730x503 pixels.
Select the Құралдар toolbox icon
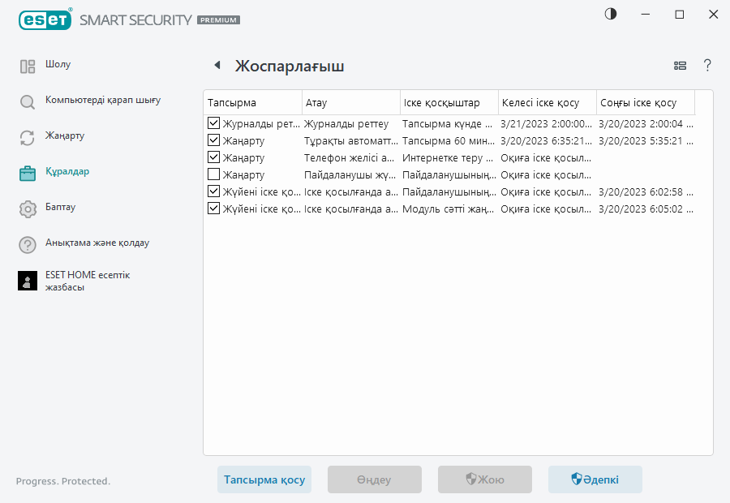pos(28,171)
